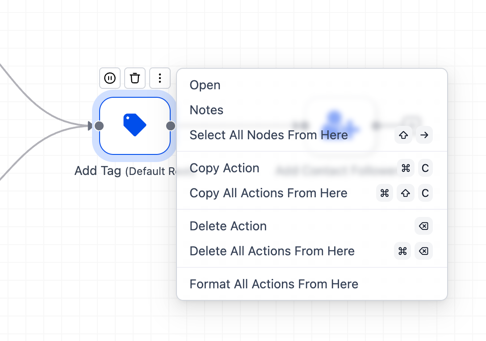Pause the Add Tag action
486x341 pixels.
point(110,79)
